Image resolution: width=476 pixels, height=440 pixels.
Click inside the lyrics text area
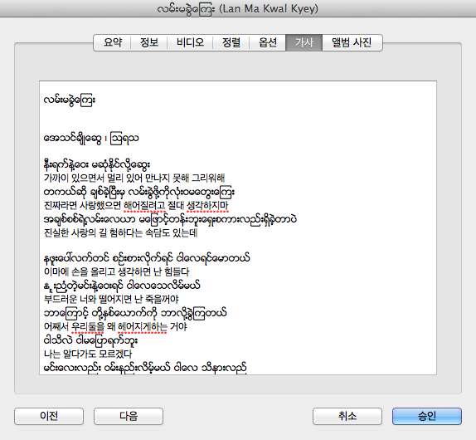pos(238,228)
